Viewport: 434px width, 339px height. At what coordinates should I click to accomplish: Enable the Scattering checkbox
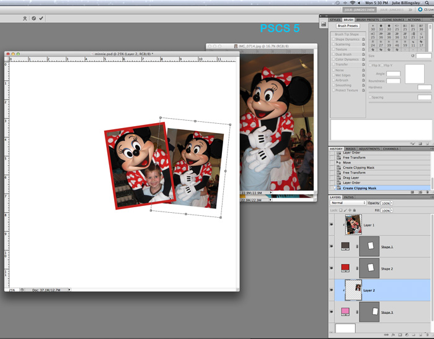pos(334,44)
